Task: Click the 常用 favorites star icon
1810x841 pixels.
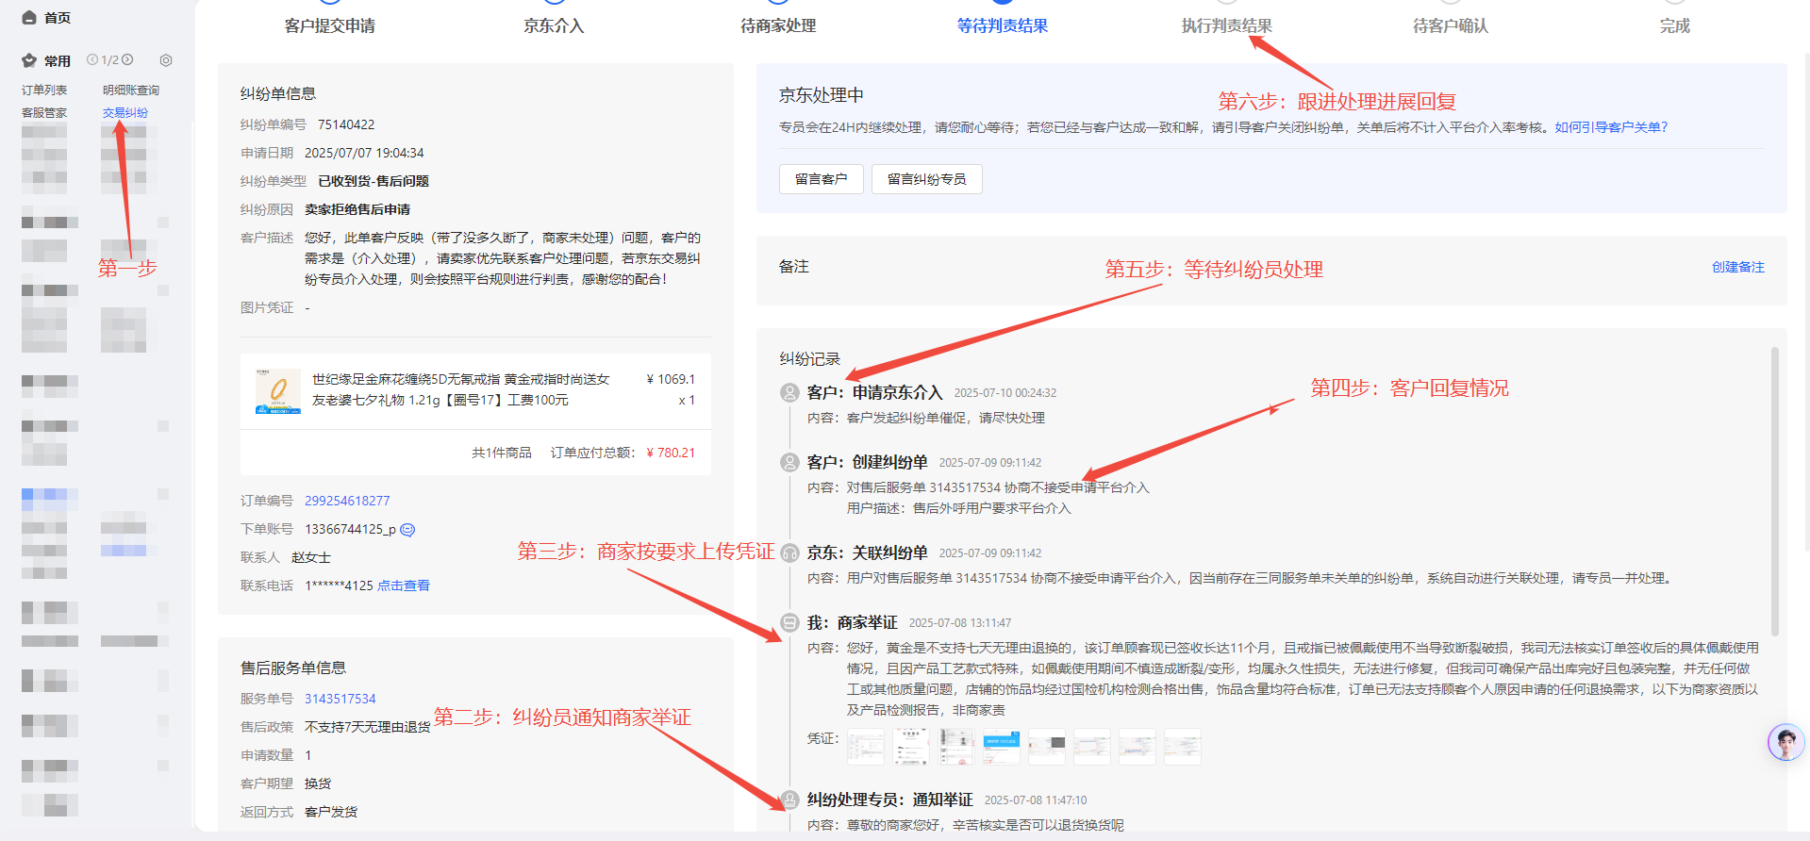Action: [29, 61]
